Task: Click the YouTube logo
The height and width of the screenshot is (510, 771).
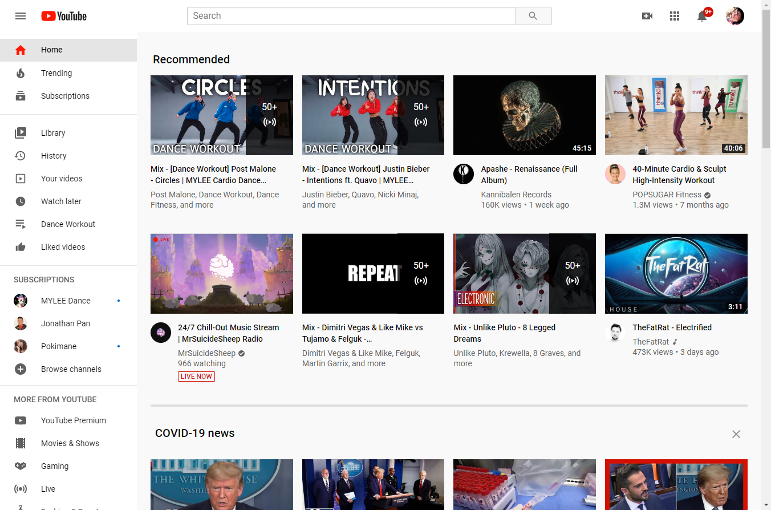Action: (x=64, y=16)
